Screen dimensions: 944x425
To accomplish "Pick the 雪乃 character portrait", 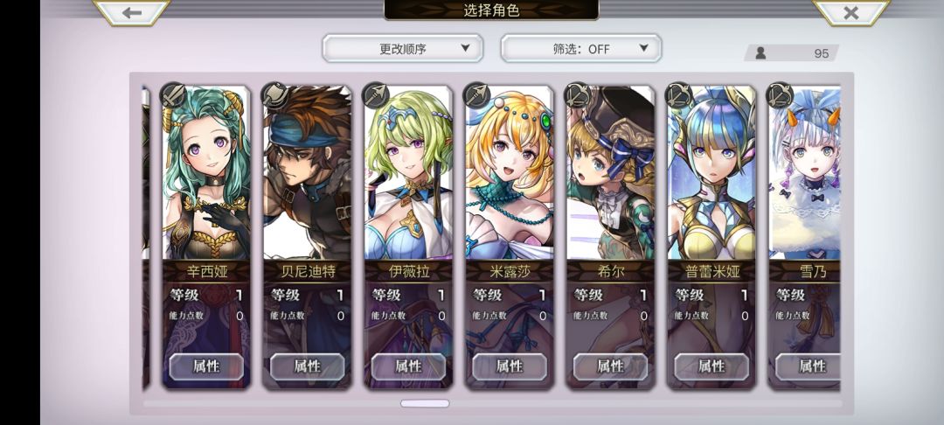I will point(805,173).
